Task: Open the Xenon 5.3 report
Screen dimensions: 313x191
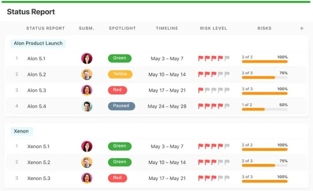Action: tap(39, 178)
